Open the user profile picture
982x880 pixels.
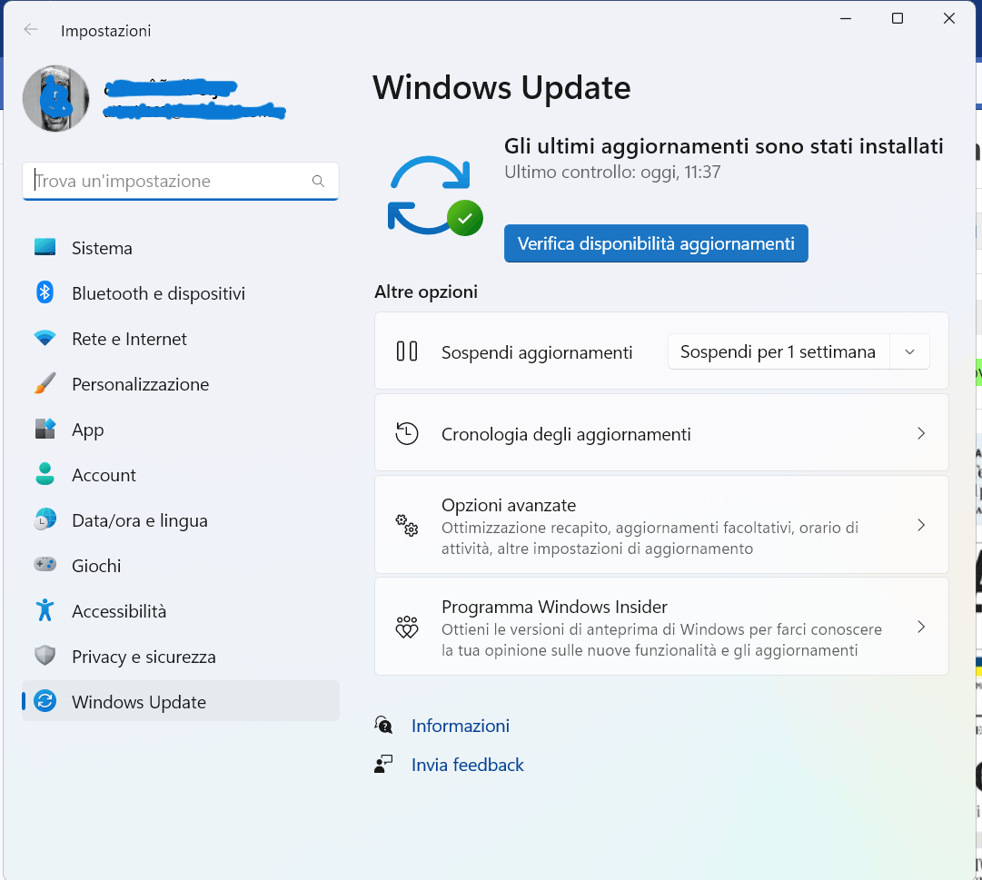click(x=55, y=99)
